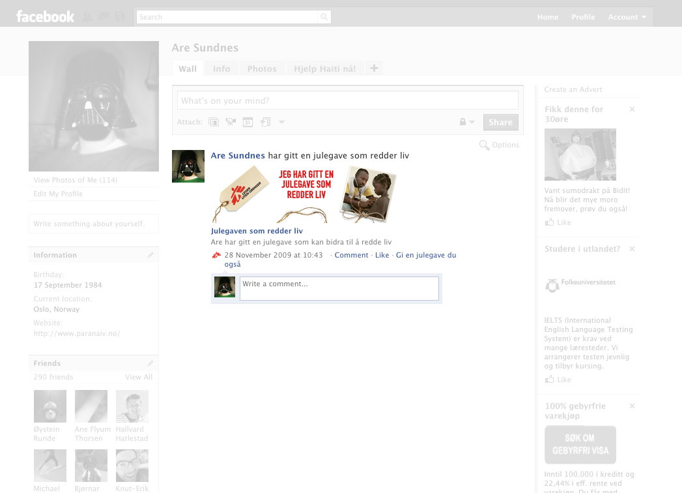Like the IELTS Folkeuniversitetet advert
The image size is (682, 493).
(x=558, y=380)
